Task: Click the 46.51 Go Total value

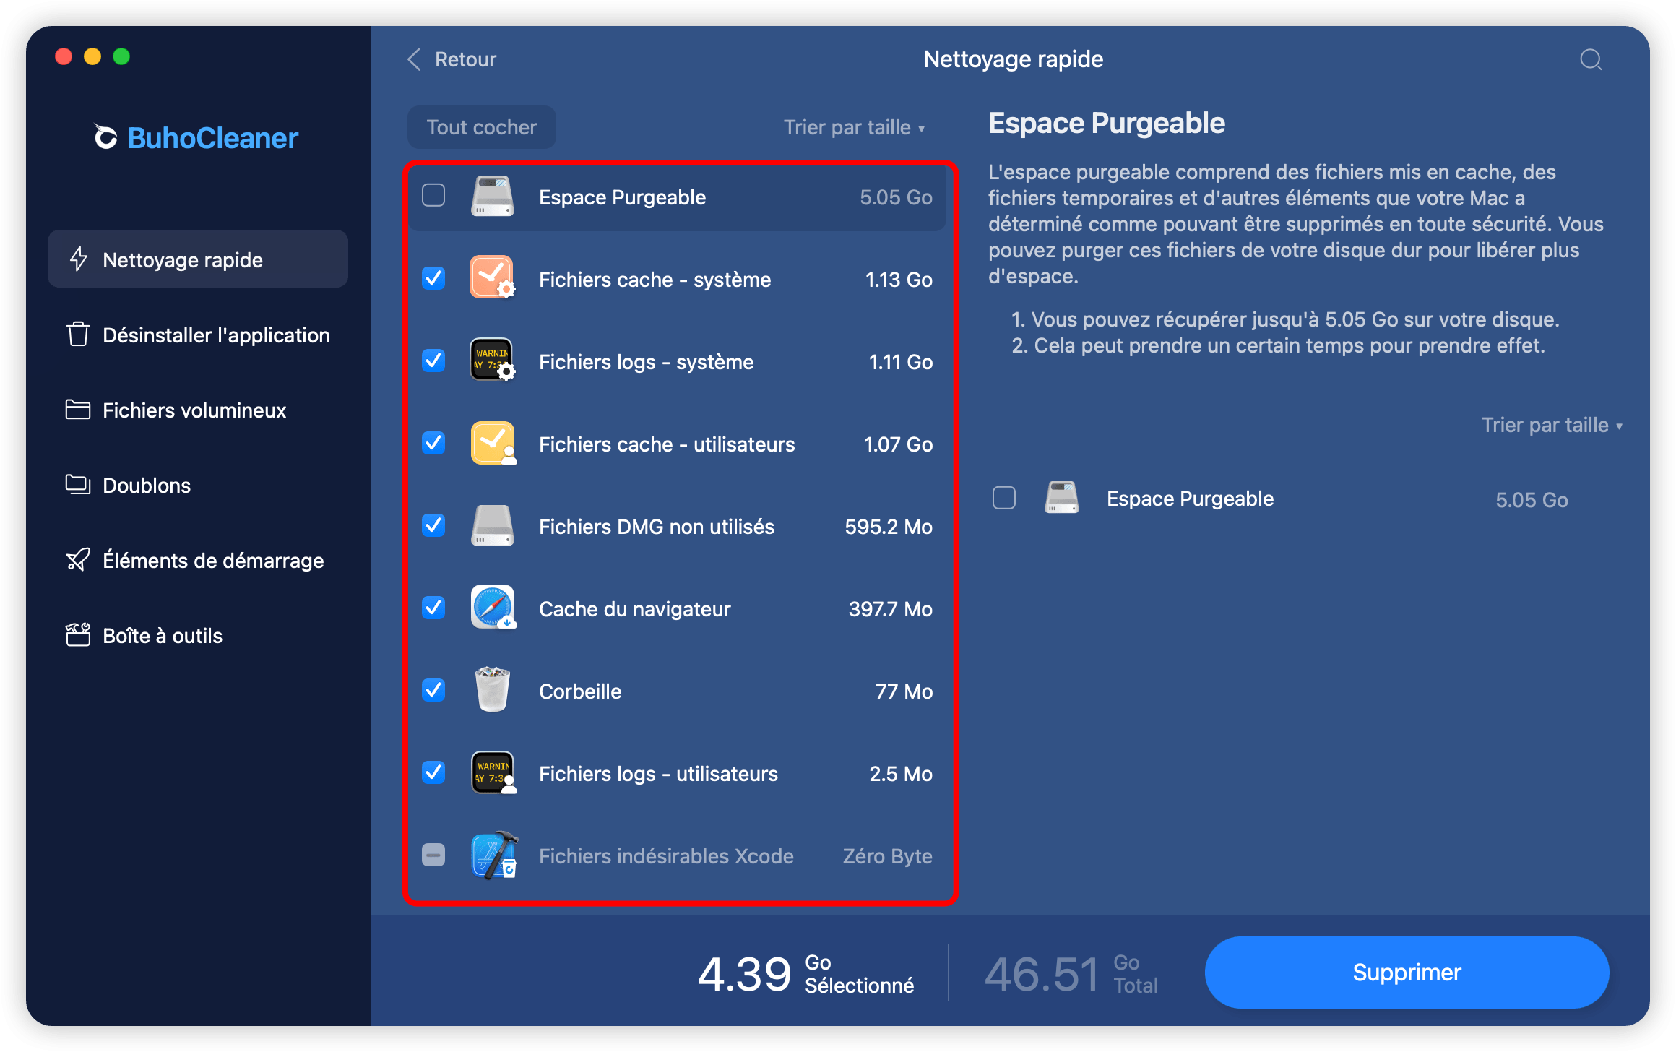Action: pos(1071,973)
